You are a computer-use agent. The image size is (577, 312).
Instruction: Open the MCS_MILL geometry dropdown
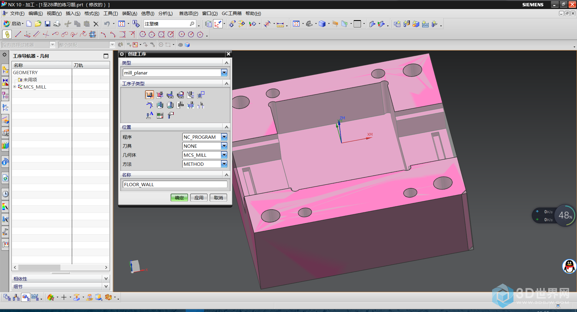224,155
